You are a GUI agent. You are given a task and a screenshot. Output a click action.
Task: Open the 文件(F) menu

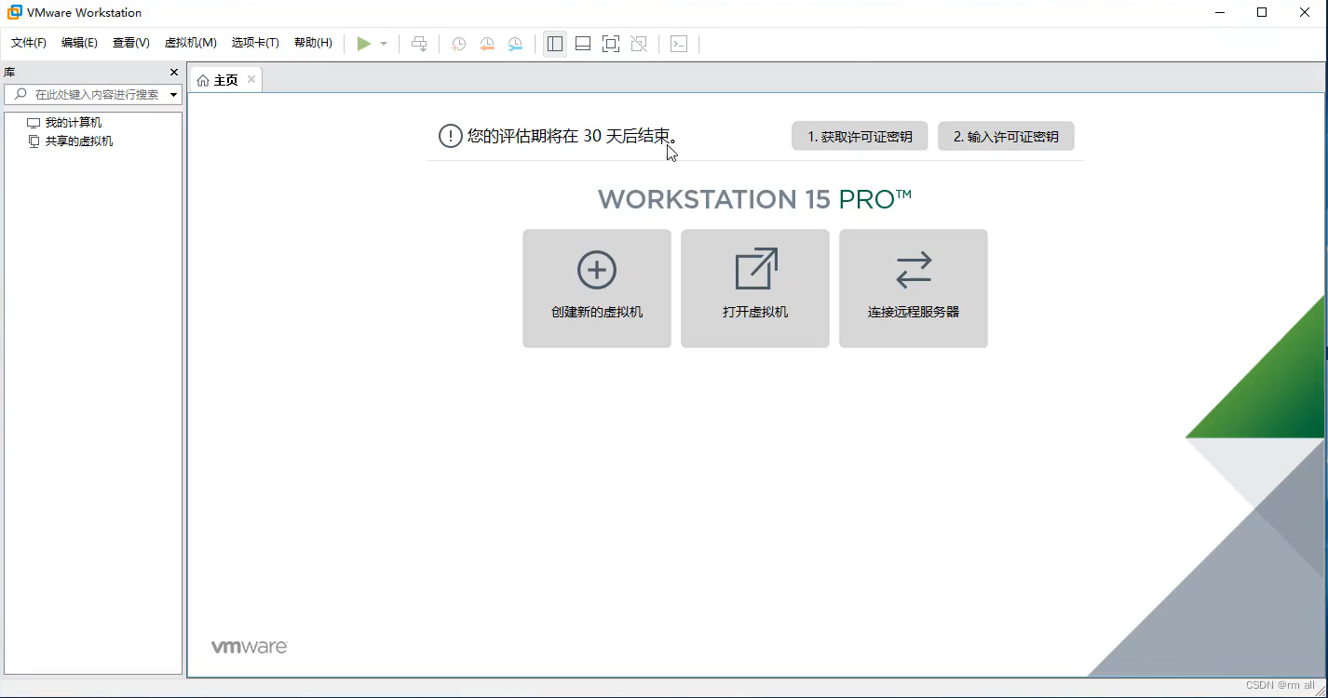29,43
